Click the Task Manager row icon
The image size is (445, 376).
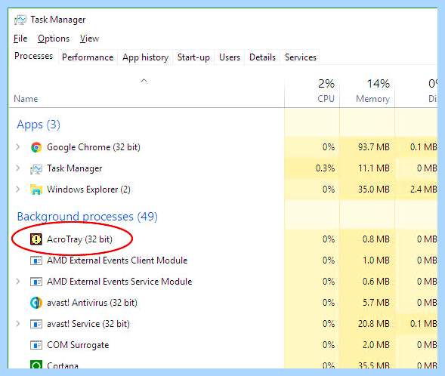click(x=36, y=168)
